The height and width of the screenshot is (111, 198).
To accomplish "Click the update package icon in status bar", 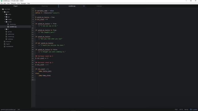I will [x=191, y=110].
